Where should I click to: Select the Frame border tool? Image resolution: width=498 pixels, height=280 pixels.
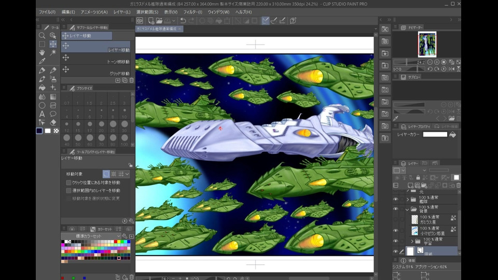point(53,105)
